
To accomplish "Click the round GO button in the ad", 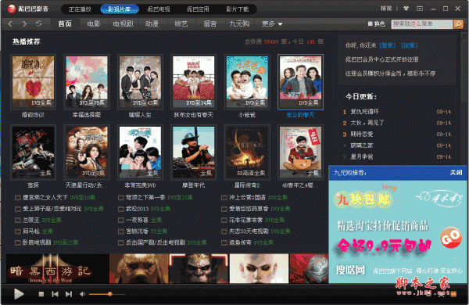I will click(450, 238).
